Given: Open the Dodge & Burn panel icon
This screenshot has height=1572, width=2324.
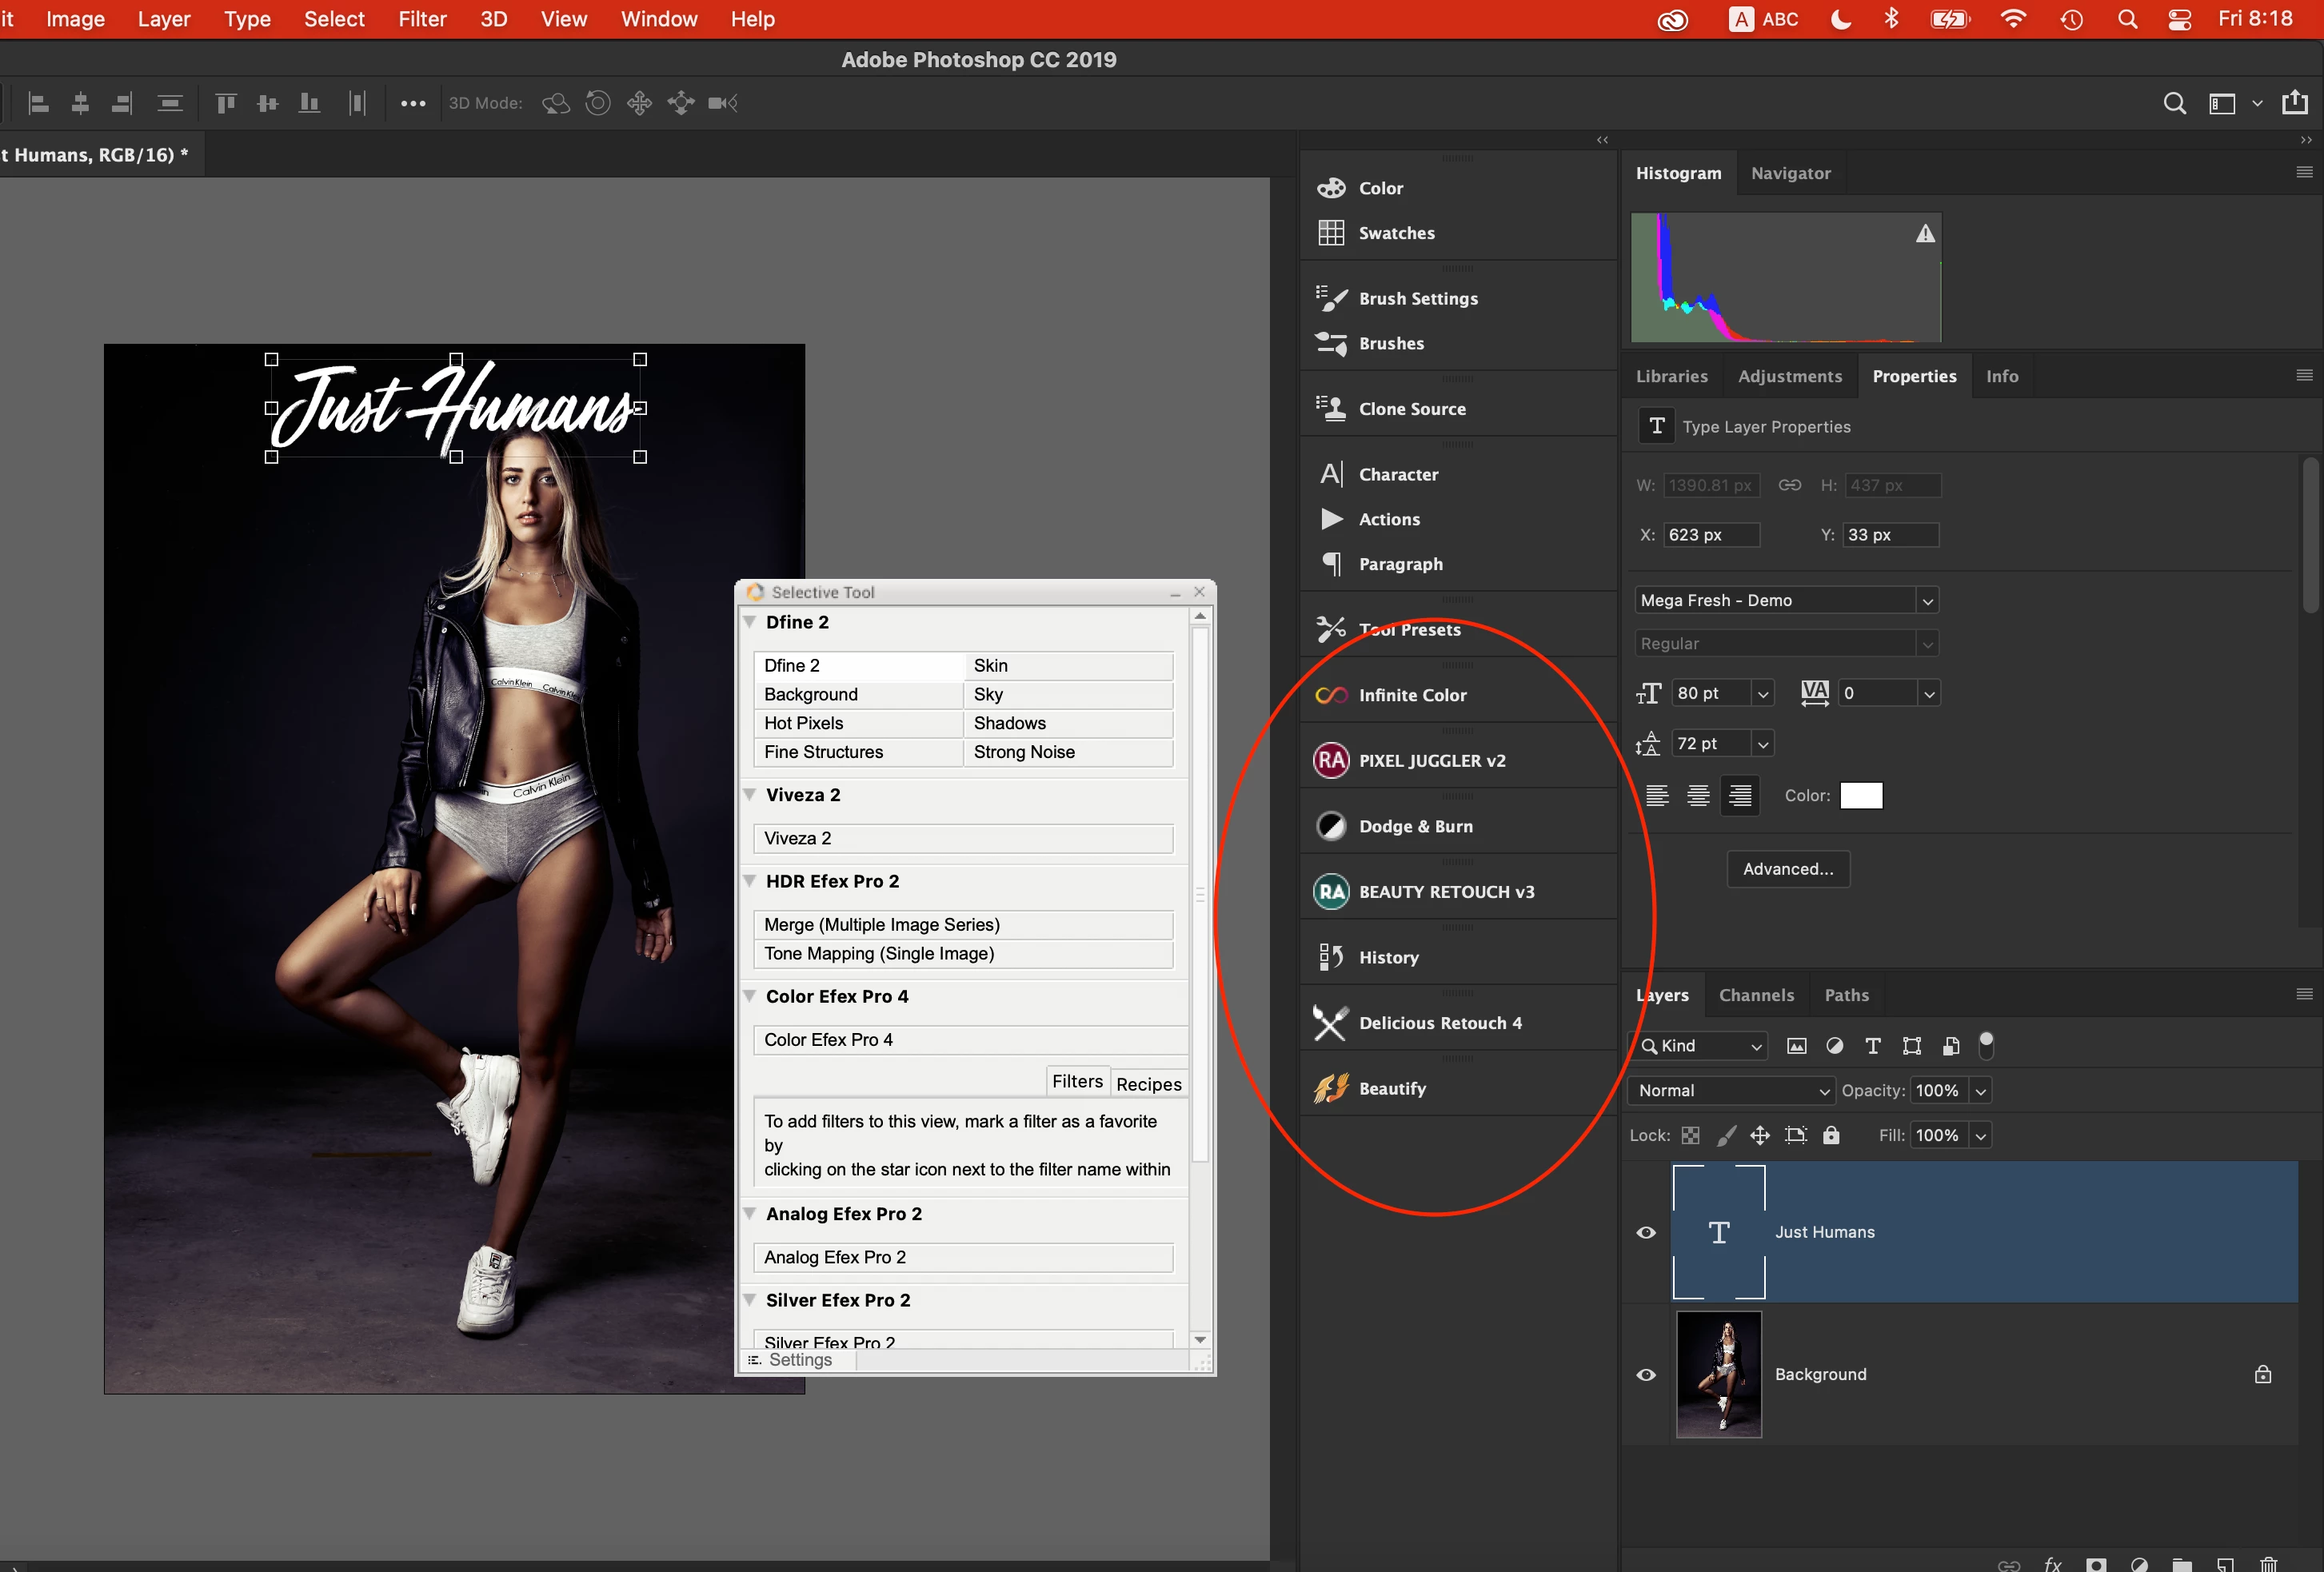Looking at the screenshot, I should (x=1331, y=826).
